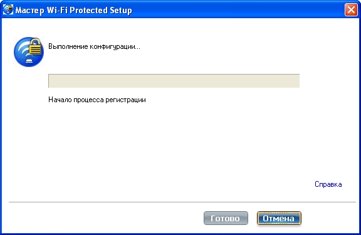Viewport: 361px width, 235px height.
Task: Open the Справка help link
Action: (328, 184)
